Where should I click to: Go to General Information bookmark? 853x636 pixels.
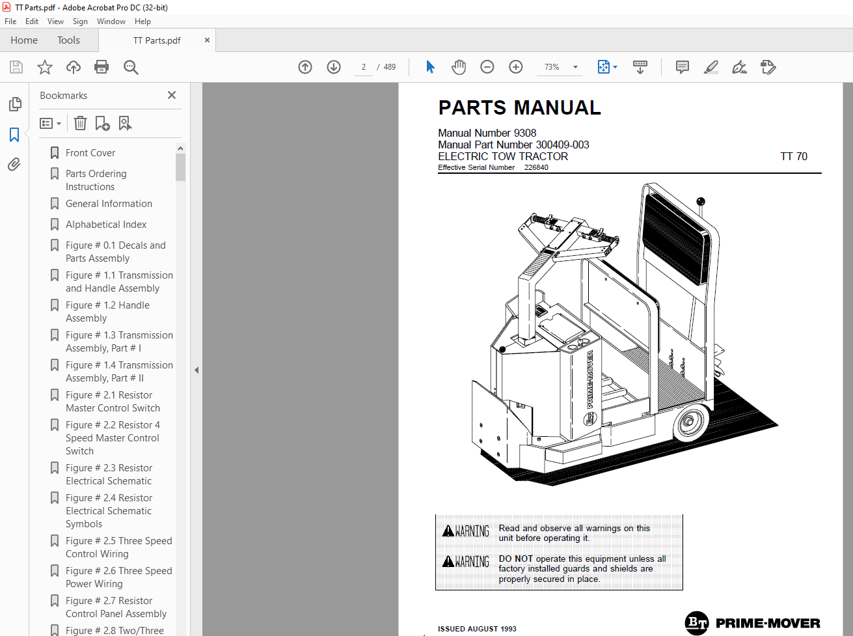coord(109,204)
